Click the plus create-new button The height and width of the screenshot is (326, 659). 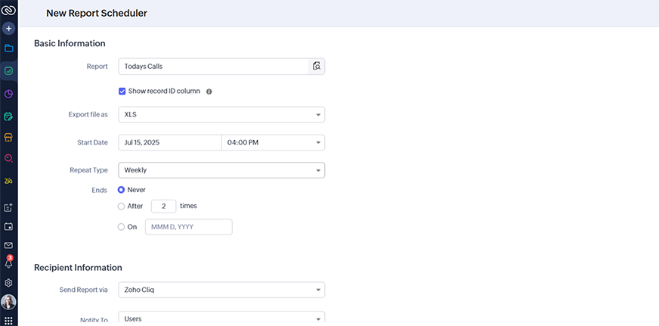click(x=8, y=29)
